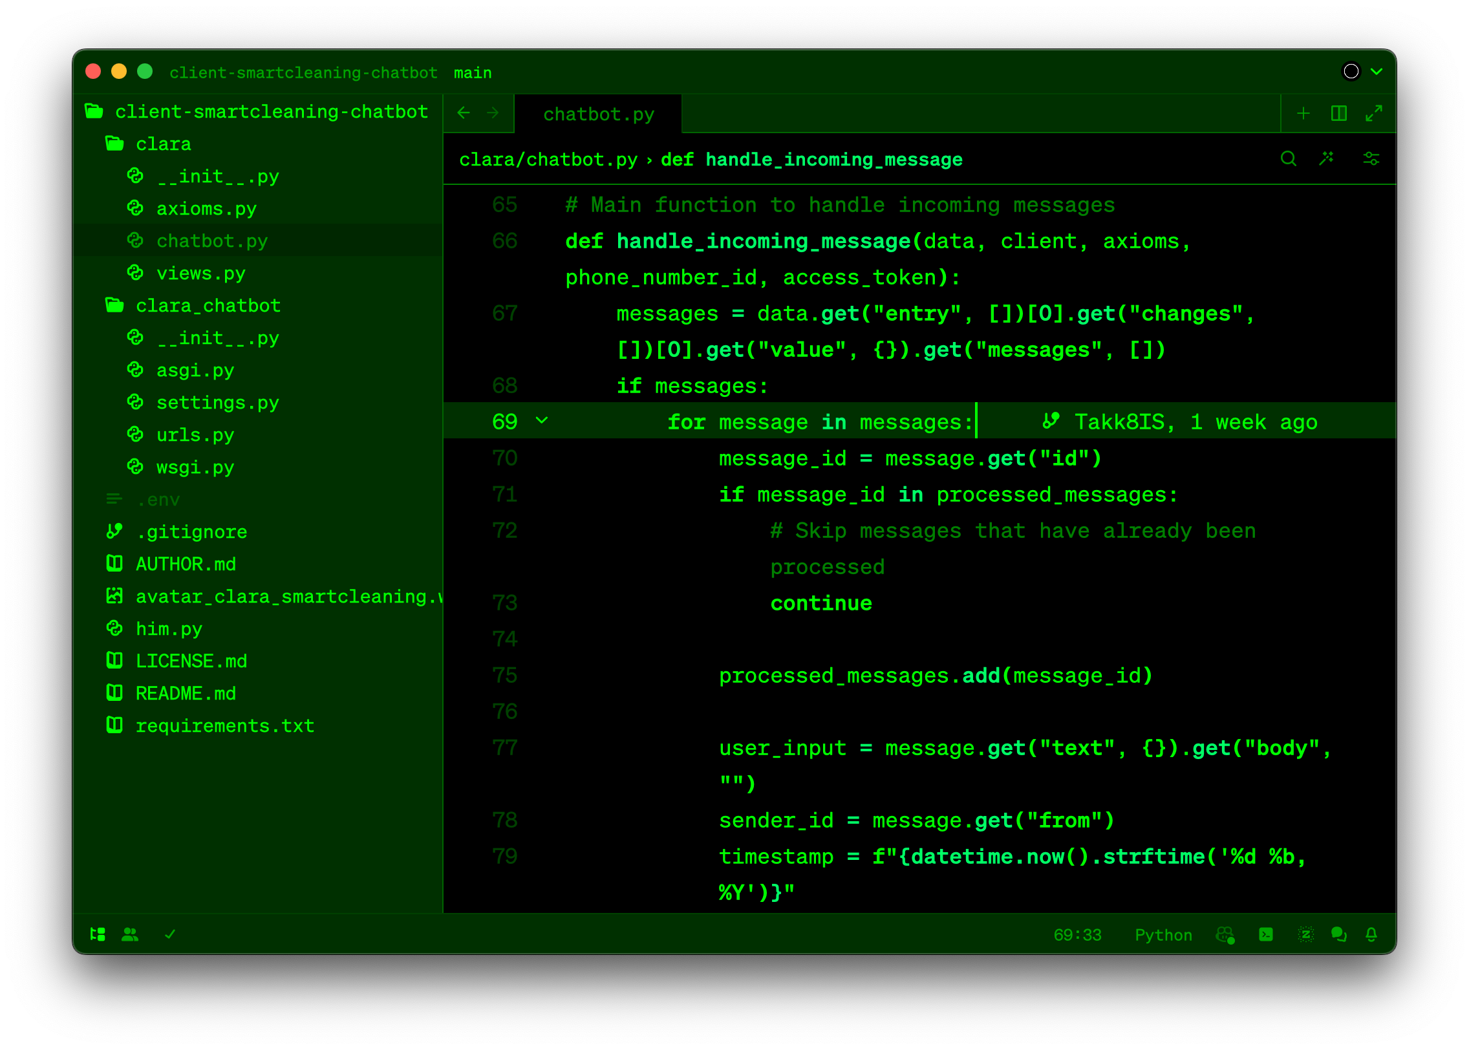Image resolution: width=1469 pixels, height=1050 pixels.
Task: Open the main branch selector
Action: pos(473,72)
